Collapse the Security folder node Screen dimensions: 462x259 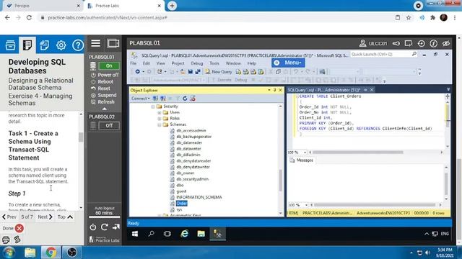pos(153,106)
